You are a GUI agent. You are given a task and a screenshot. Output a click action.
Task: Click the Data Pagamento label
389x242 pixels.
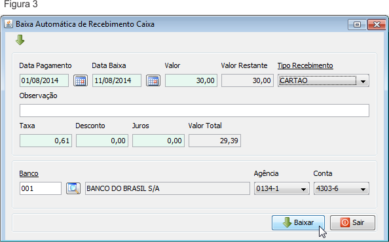click(45, 65)
